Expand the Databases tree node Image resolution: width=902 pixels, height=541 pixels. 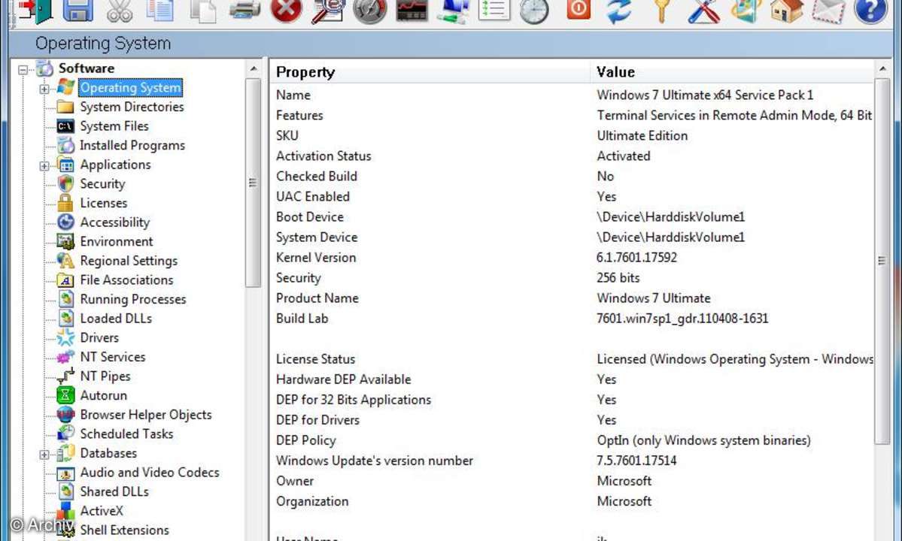(44, 455)
